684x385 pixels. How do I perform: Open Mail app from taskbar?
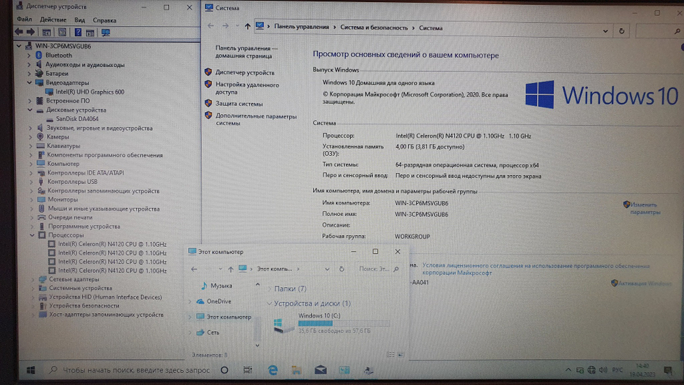click(x=321, y=370)
